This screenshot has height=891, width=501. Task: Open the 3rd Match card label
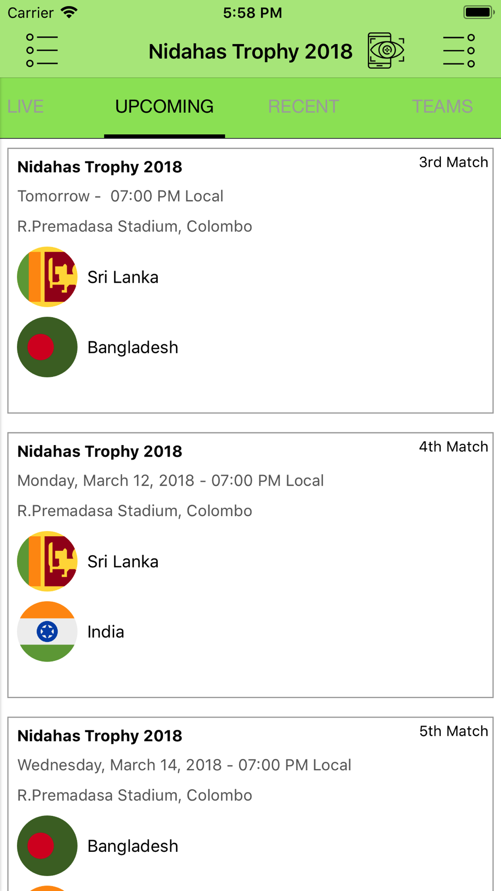click(x=453, y=162)
